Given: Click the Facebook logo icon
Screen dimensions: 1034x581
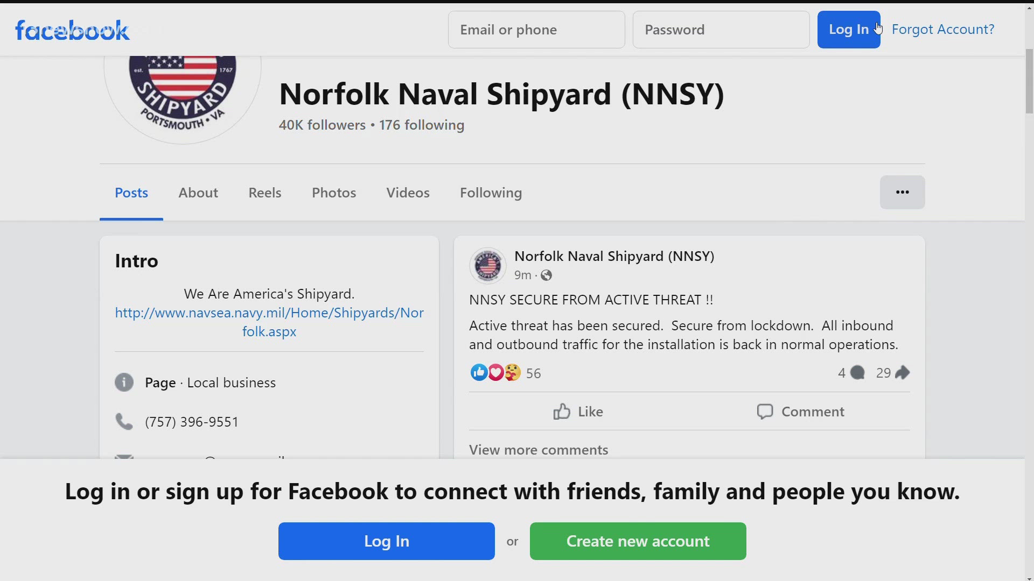Looking at the screenshot, I should [71, 29].
